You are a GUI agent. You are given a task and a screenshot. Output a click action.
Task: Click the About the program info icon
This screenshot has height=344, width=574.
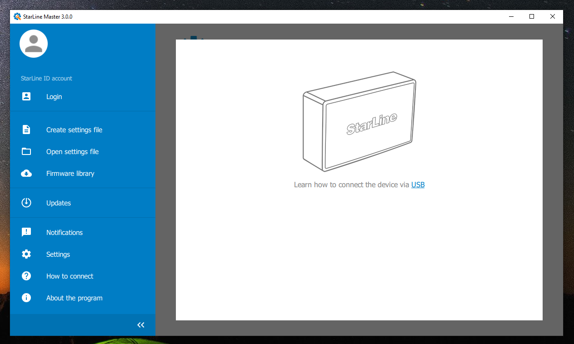click(x=26, y=298)
